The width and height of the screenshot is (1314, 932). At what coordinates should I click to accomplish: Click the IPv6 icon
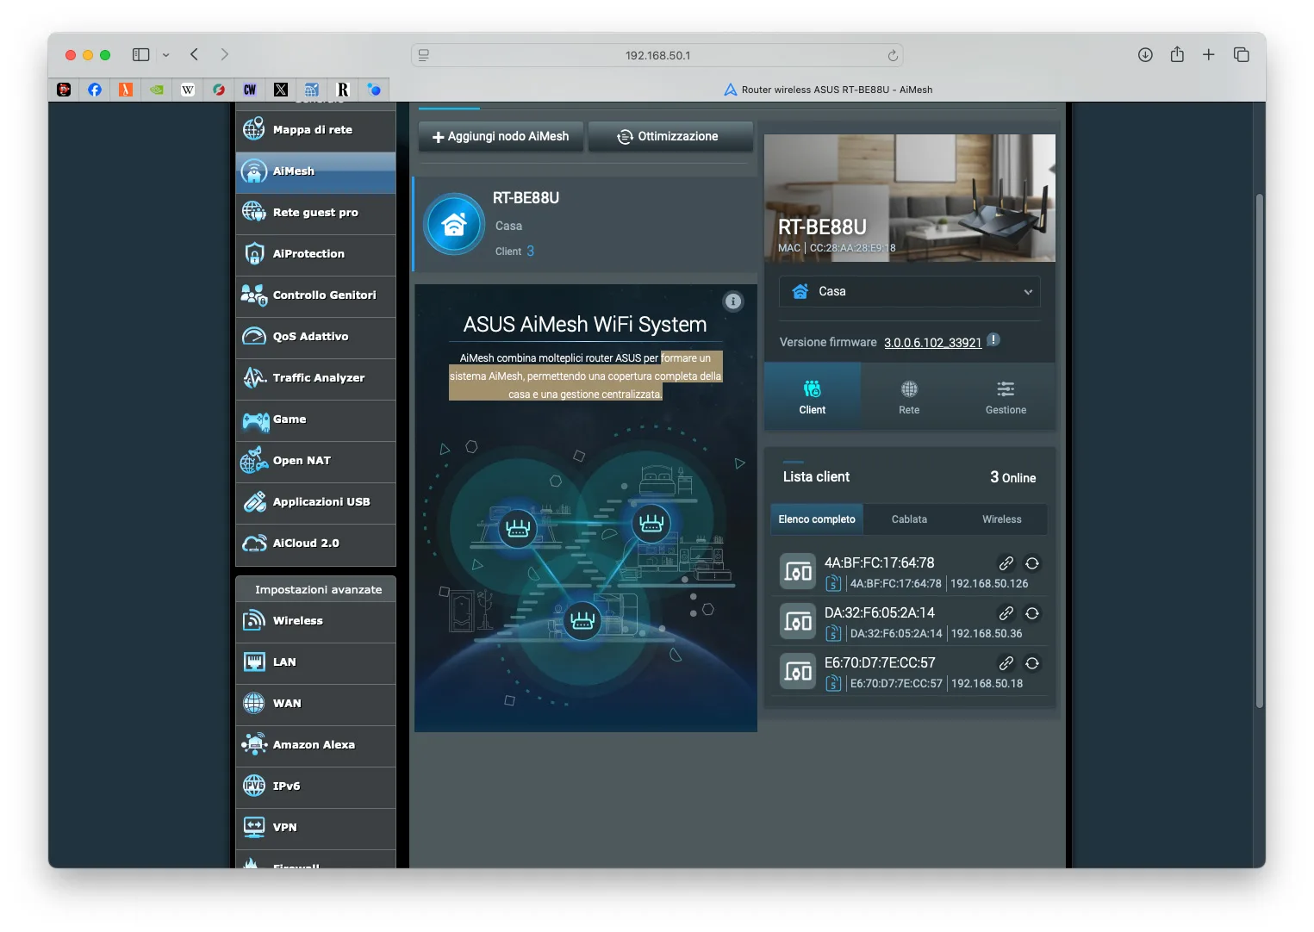click(x=254, y=786)
